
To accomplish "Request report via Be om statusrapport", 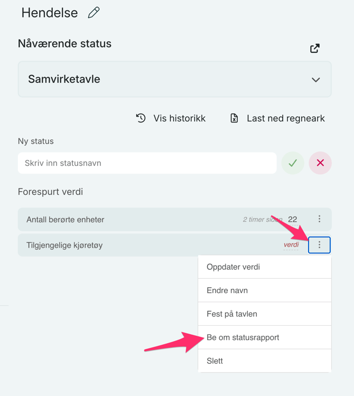I will [243, 337].
